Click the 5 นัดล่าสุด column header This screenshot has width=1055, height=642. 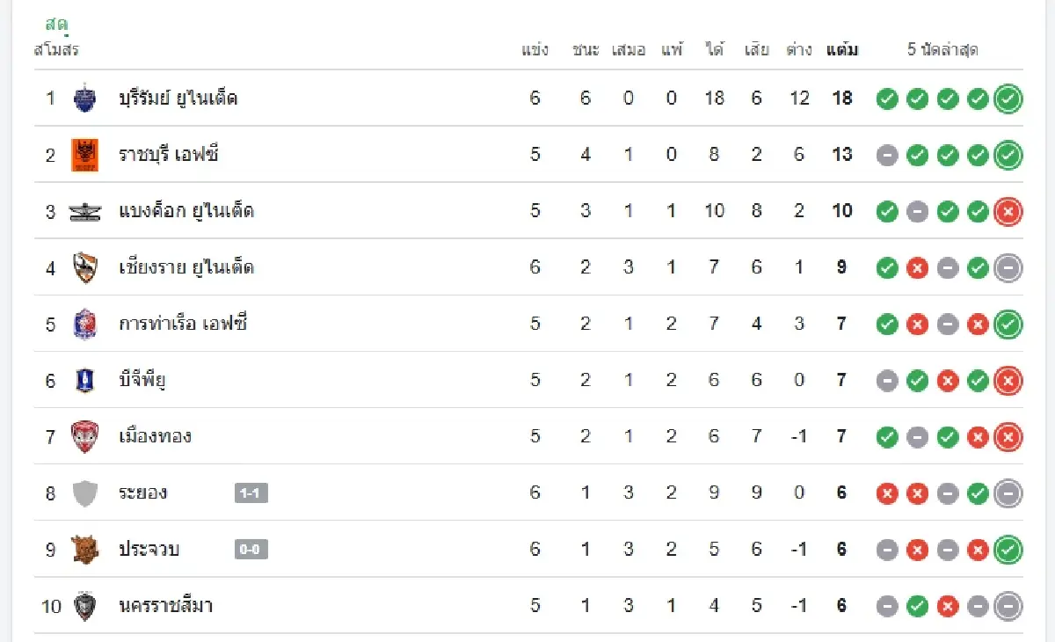tap(942, 50)
